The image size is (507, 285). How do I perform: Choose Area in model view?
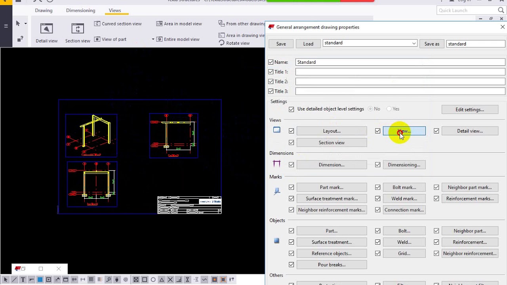[179, 24]
